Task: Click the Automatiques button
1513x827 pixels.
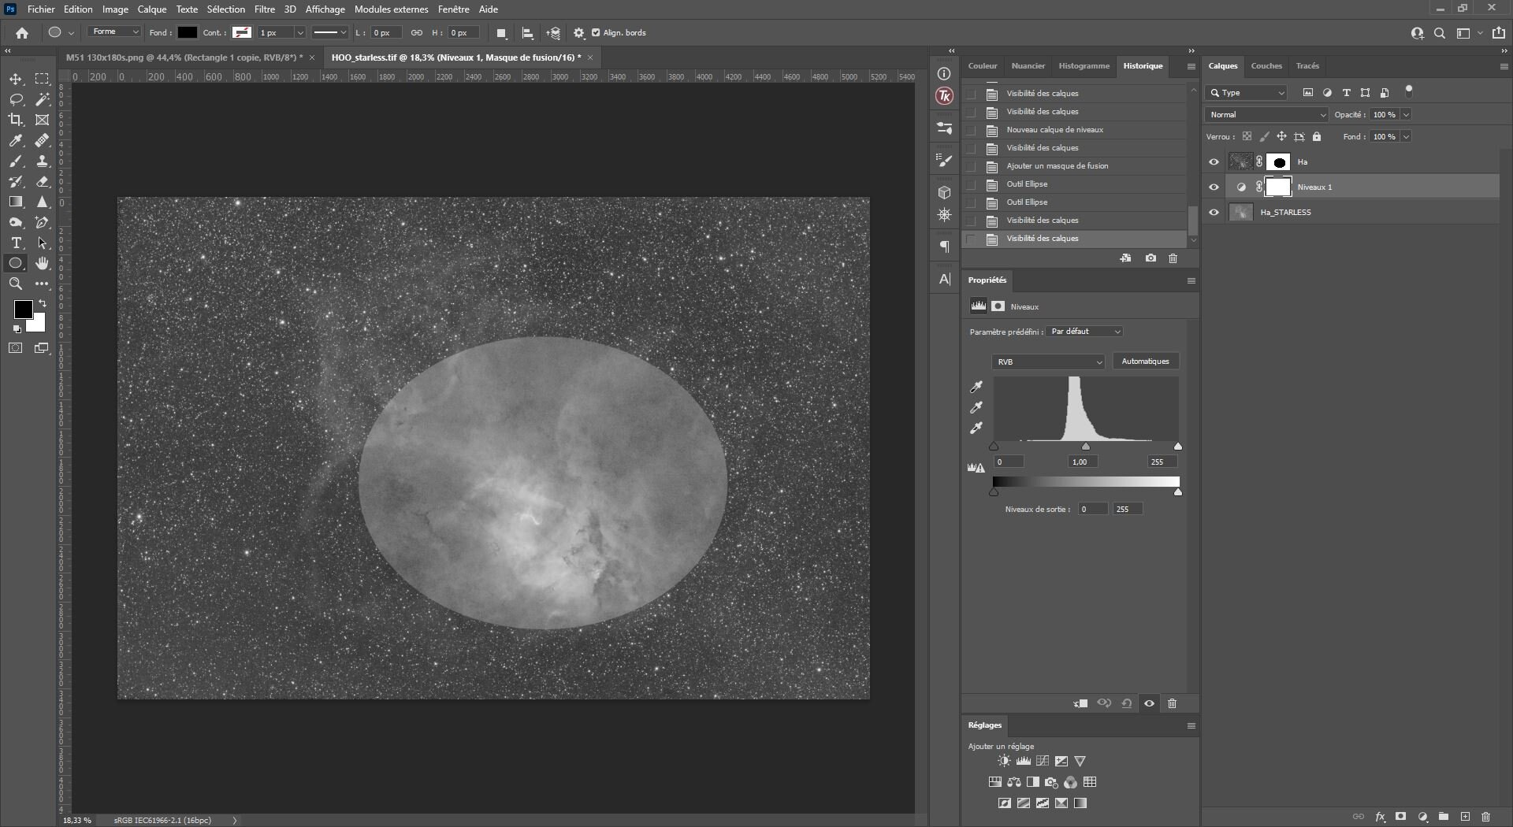Action: [x=1145, y=362]
